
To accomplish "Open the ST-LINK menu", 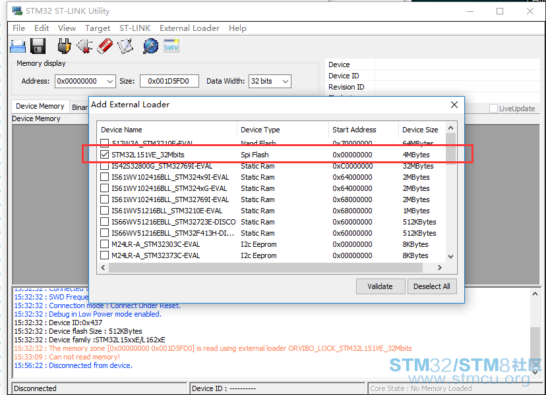I will tap(135, 28).
